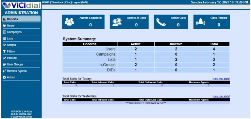The image size is (251, 119).
Task: Log out using Logout (6666) link
Action: click(80, 2)
